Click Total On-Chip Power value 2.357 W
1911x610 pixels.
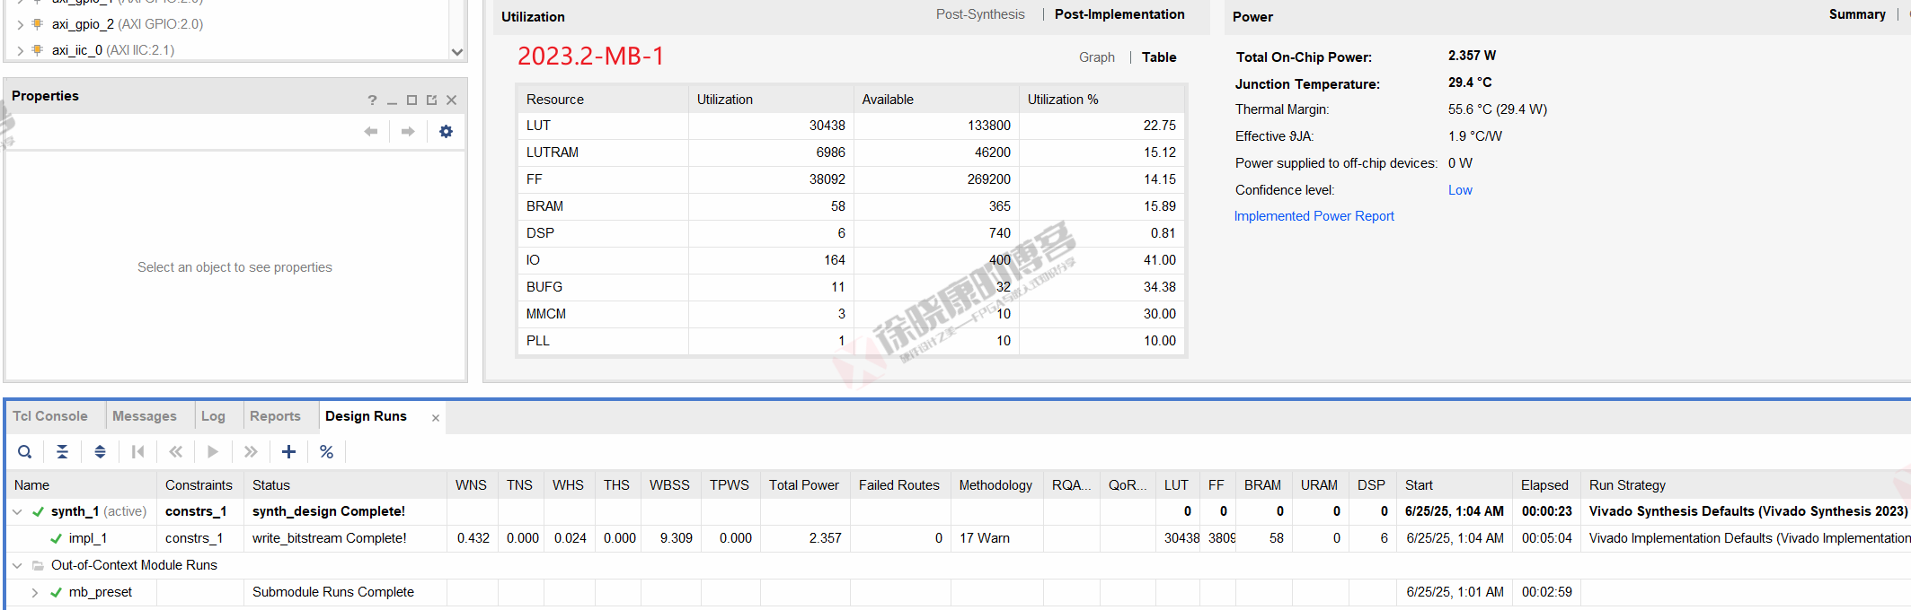pos(1472,56)
